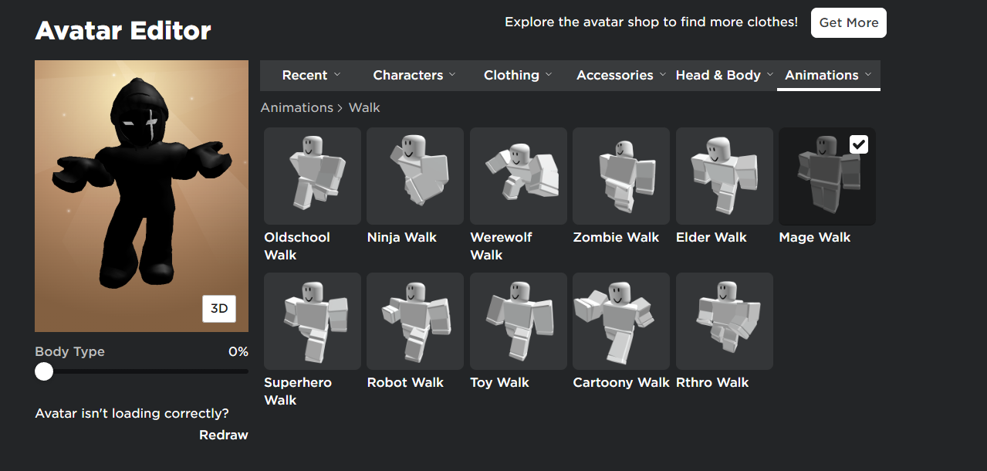Select the Rthro Walk animation thumbnail
987x471 pixels.
tap(725, 321)
